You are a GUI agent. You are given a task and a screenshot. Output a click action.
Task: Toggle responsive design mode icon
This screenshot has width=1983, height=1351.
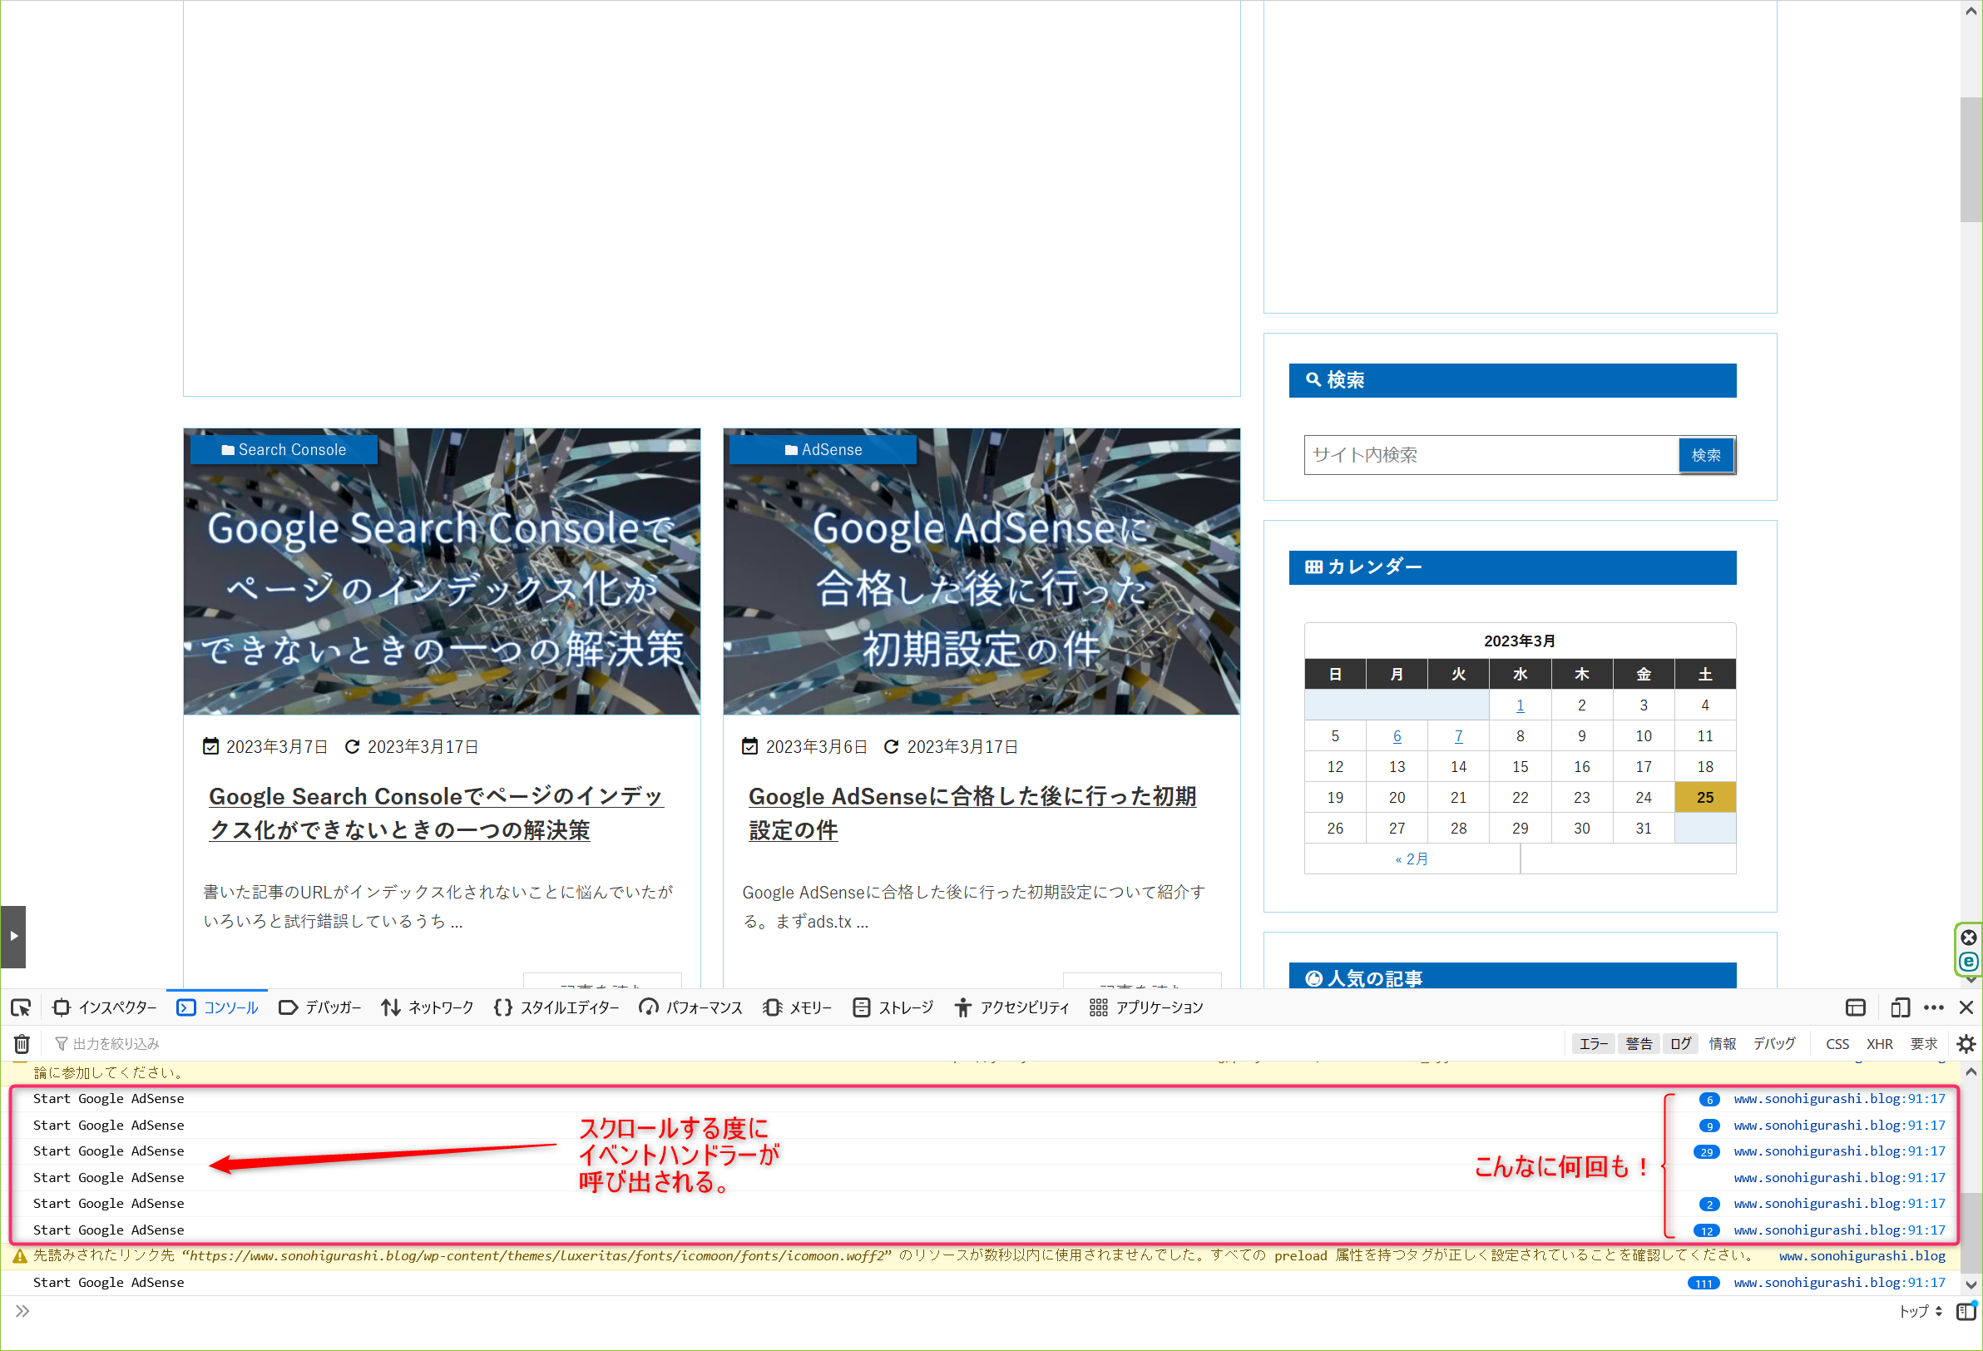pos(1900,1008)
